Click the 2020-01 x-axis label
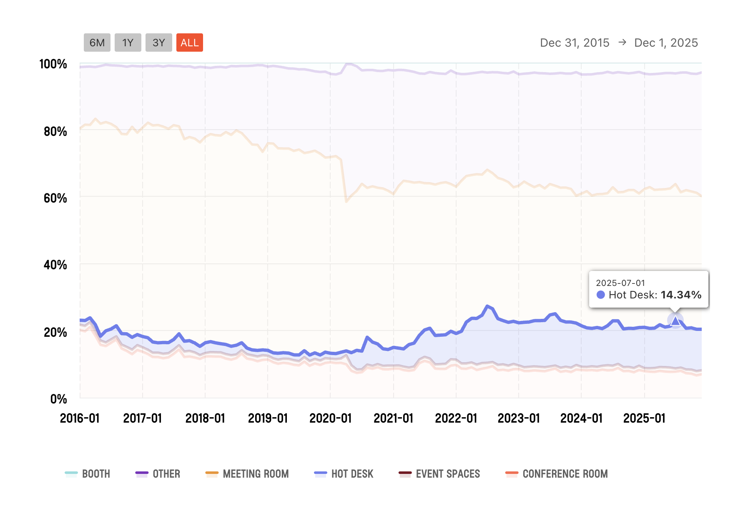 pos(330,418)
